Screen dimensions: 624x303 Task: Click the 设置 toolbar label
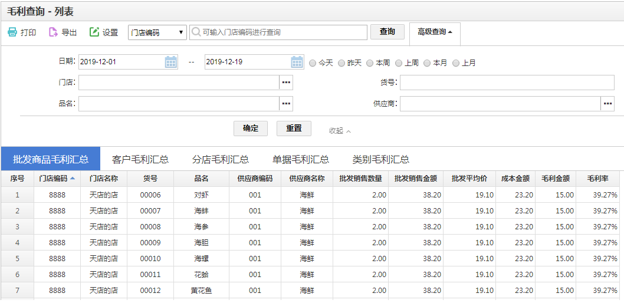click(x=110, y=32)
